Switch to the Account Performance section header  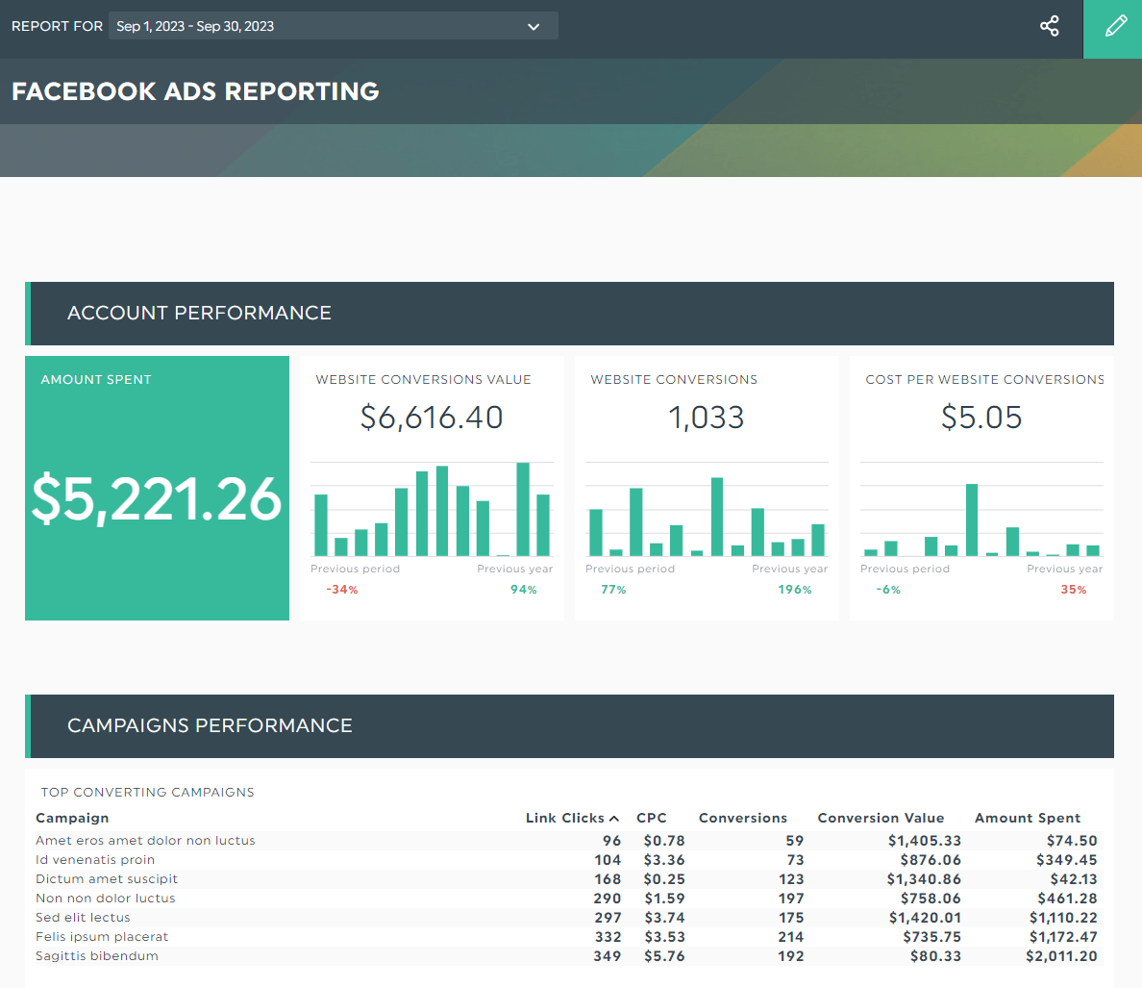pos(199,313)
